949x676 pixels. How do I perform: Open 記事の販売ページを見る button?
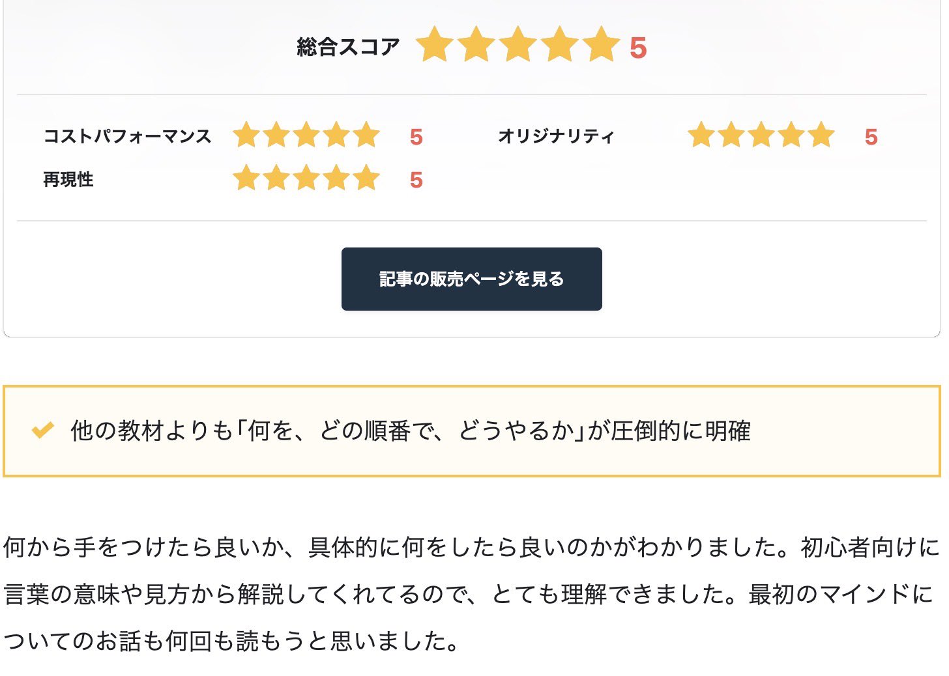[471, 279]
